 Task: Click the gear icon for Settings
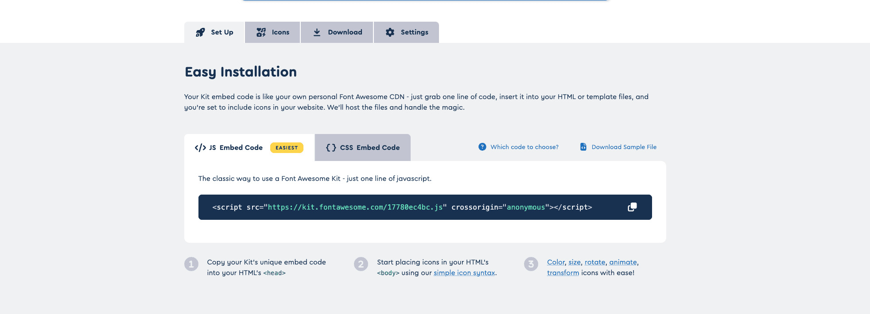pyautogui.click(x=390, y=32)
